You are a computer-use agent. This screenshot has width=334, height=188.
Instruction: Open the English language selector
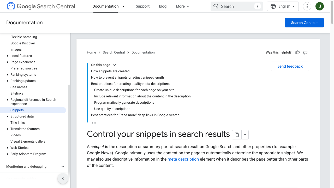[283, 6]
